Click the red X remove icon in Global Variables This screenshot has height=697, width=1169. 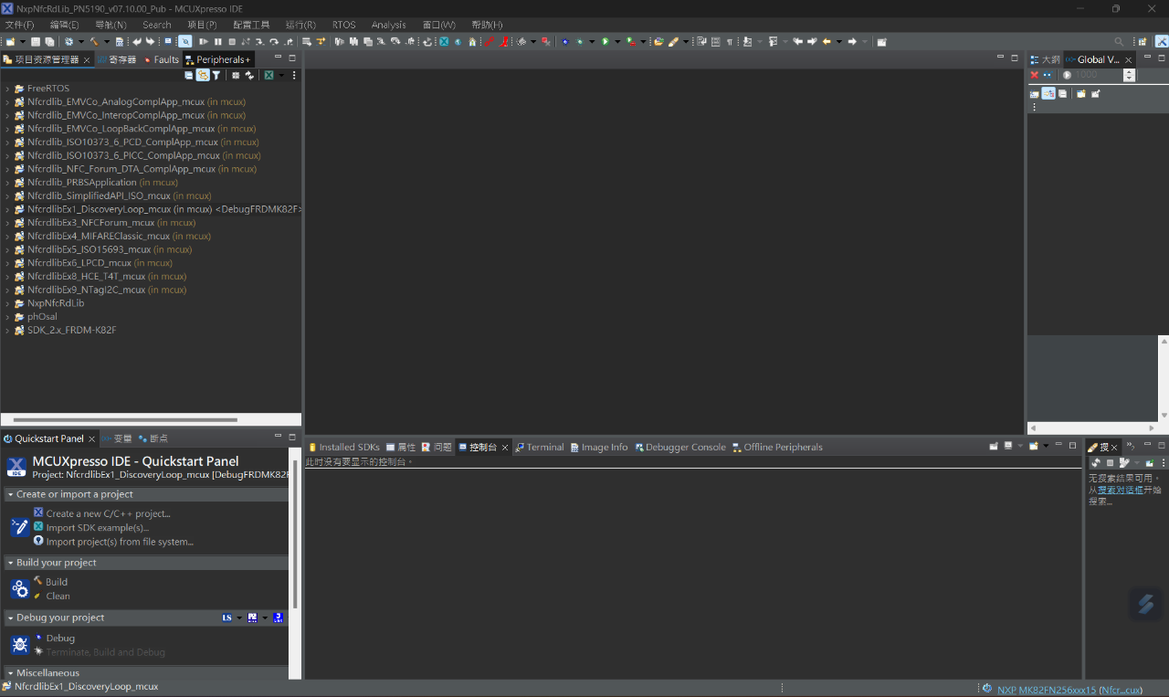[x=1035, y=75]
